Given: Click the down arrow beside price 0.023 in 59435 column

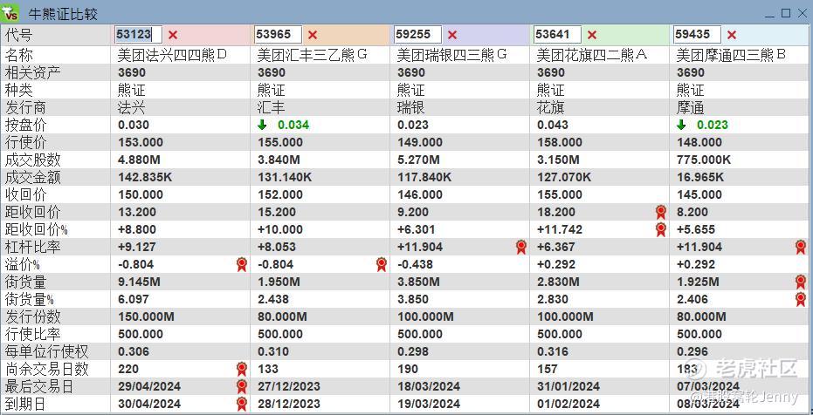Looking at the screenshot, I should pyautogui.click(x=681, y=125).
